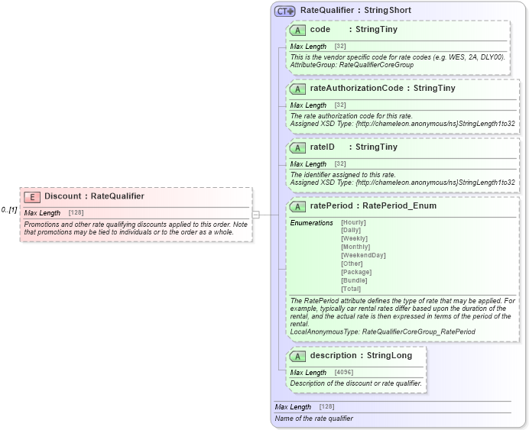Collapse the Discount element's child tree
Image resolution: width=529 pixels, height=430 pixels.
256,215
